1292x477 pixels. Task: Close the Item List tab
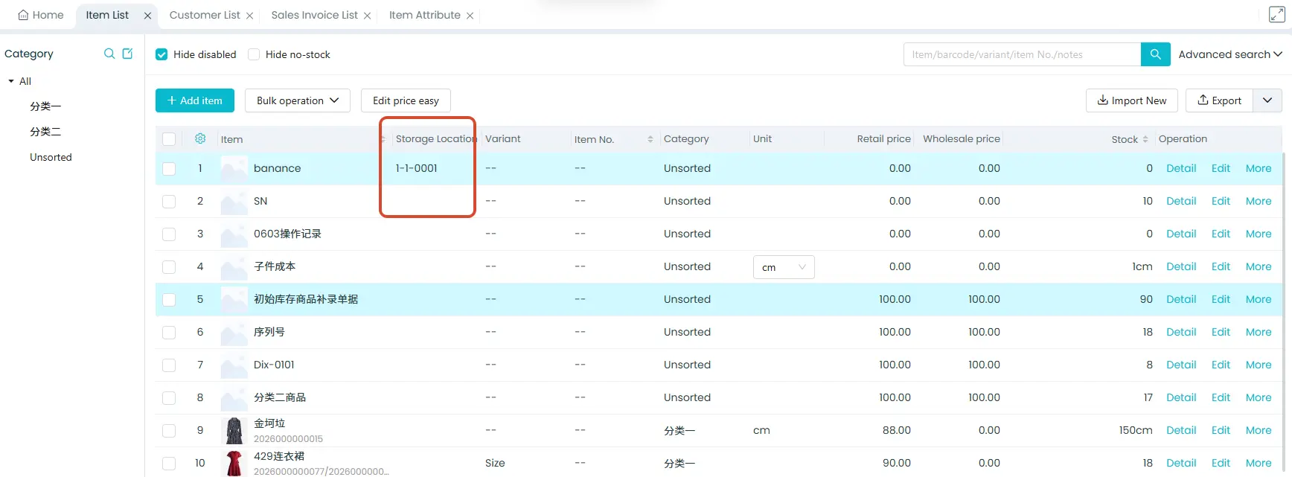[x=147, y=16]
